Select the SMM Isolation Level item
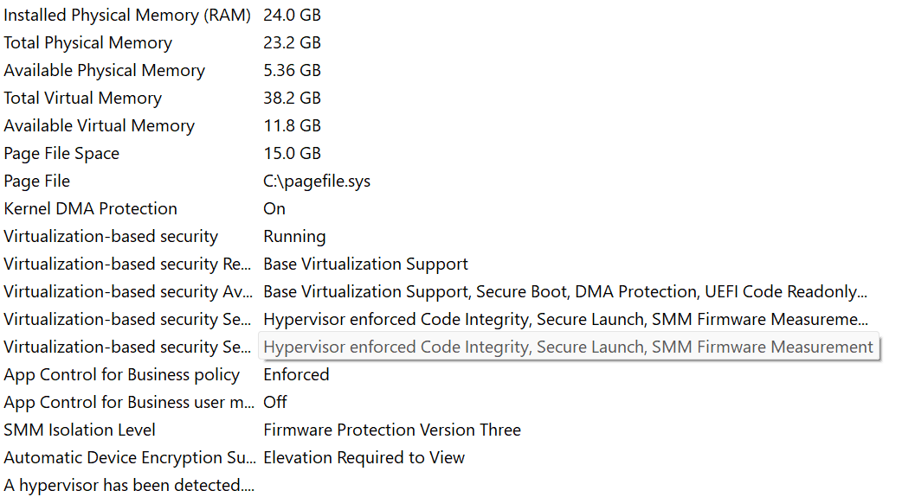The width and height of the screenshot is (902, 497). 80,430
